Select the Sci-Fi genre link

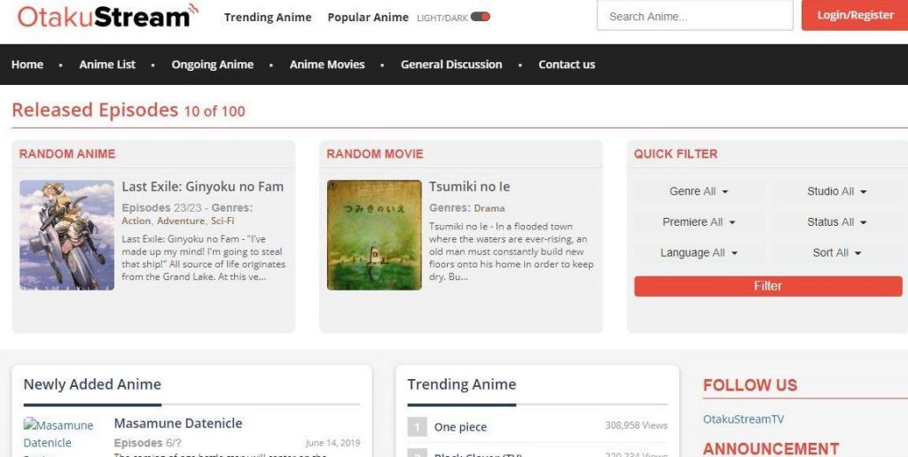223,221
